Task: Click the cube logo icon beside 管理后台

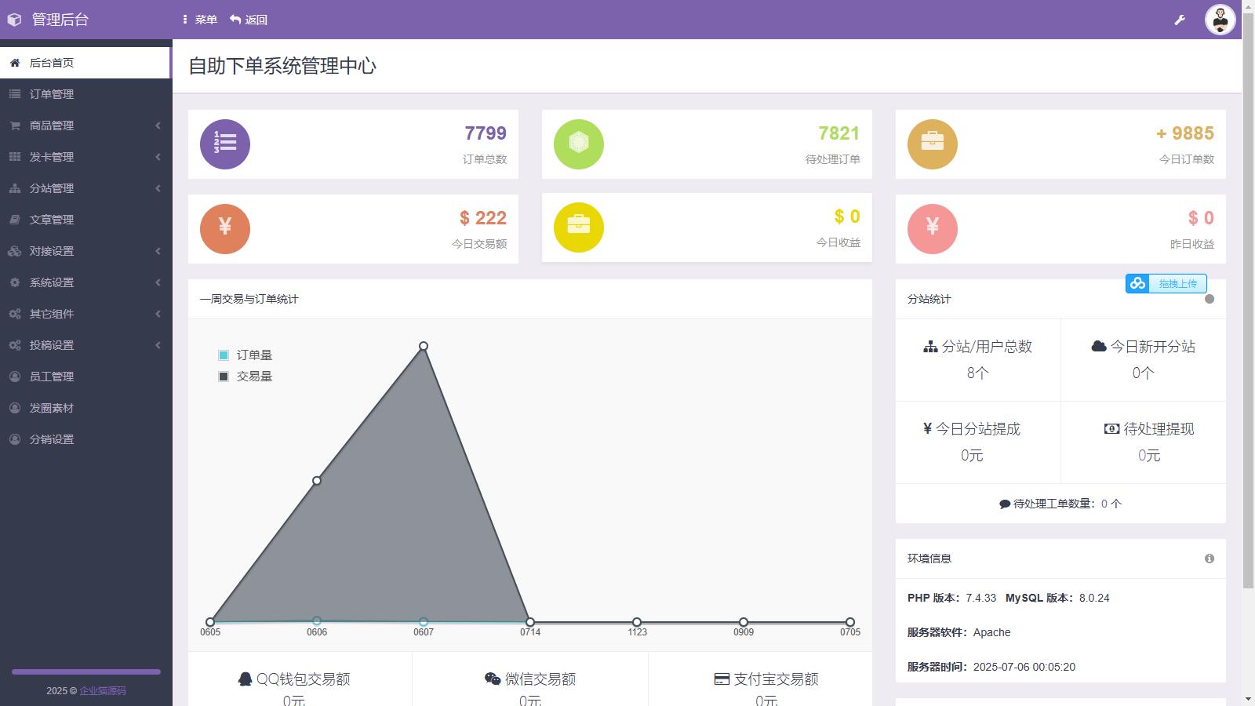Action: coord(14,19)
